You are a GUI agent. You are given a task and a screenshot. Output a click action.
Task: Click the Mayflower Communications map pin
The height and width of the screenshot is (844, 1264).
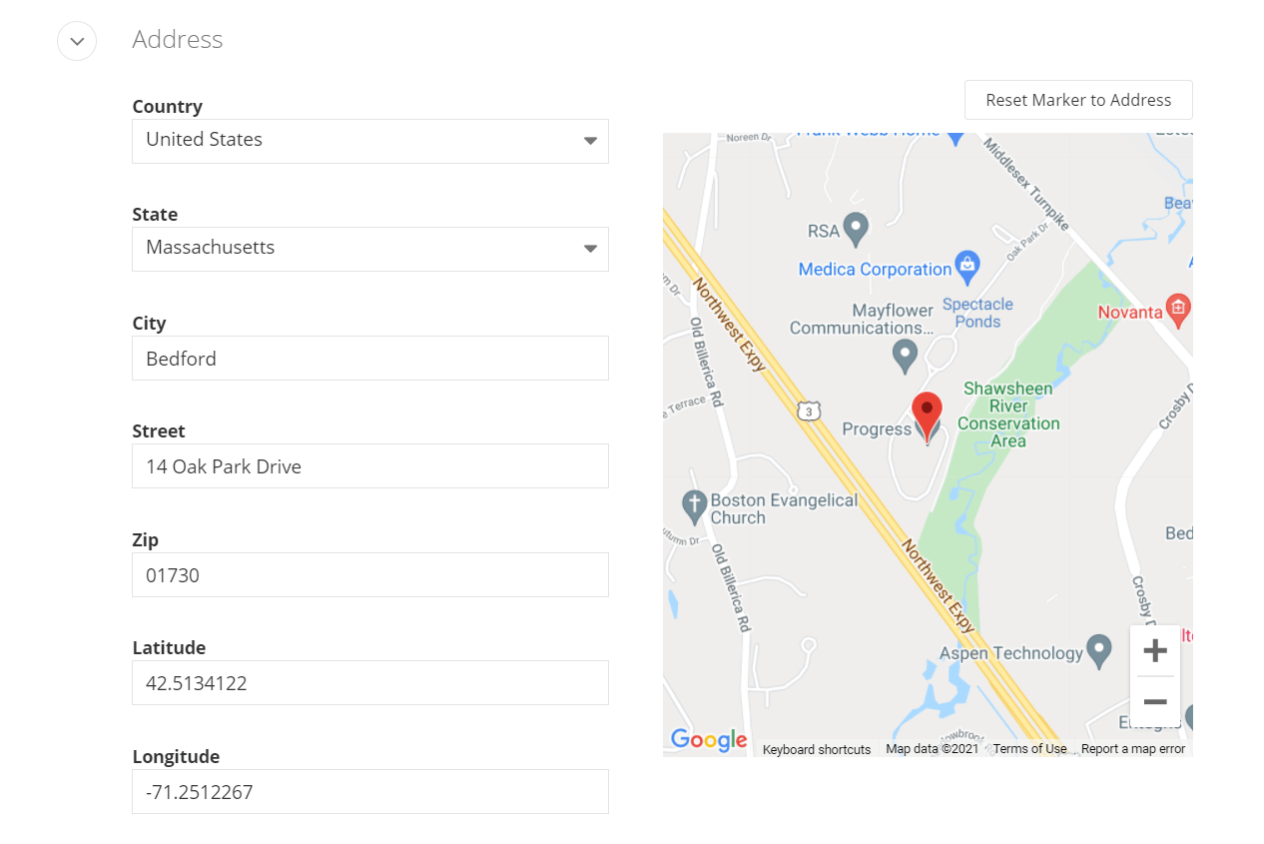click(x=905, y=356)
